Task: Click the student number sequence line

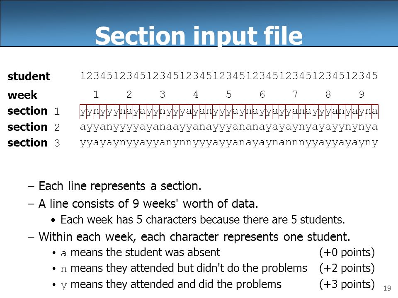Action: click(229, 76)
